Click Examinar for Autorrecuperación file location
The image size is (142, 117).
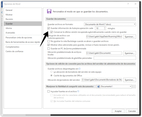click(x=129, y=37)
